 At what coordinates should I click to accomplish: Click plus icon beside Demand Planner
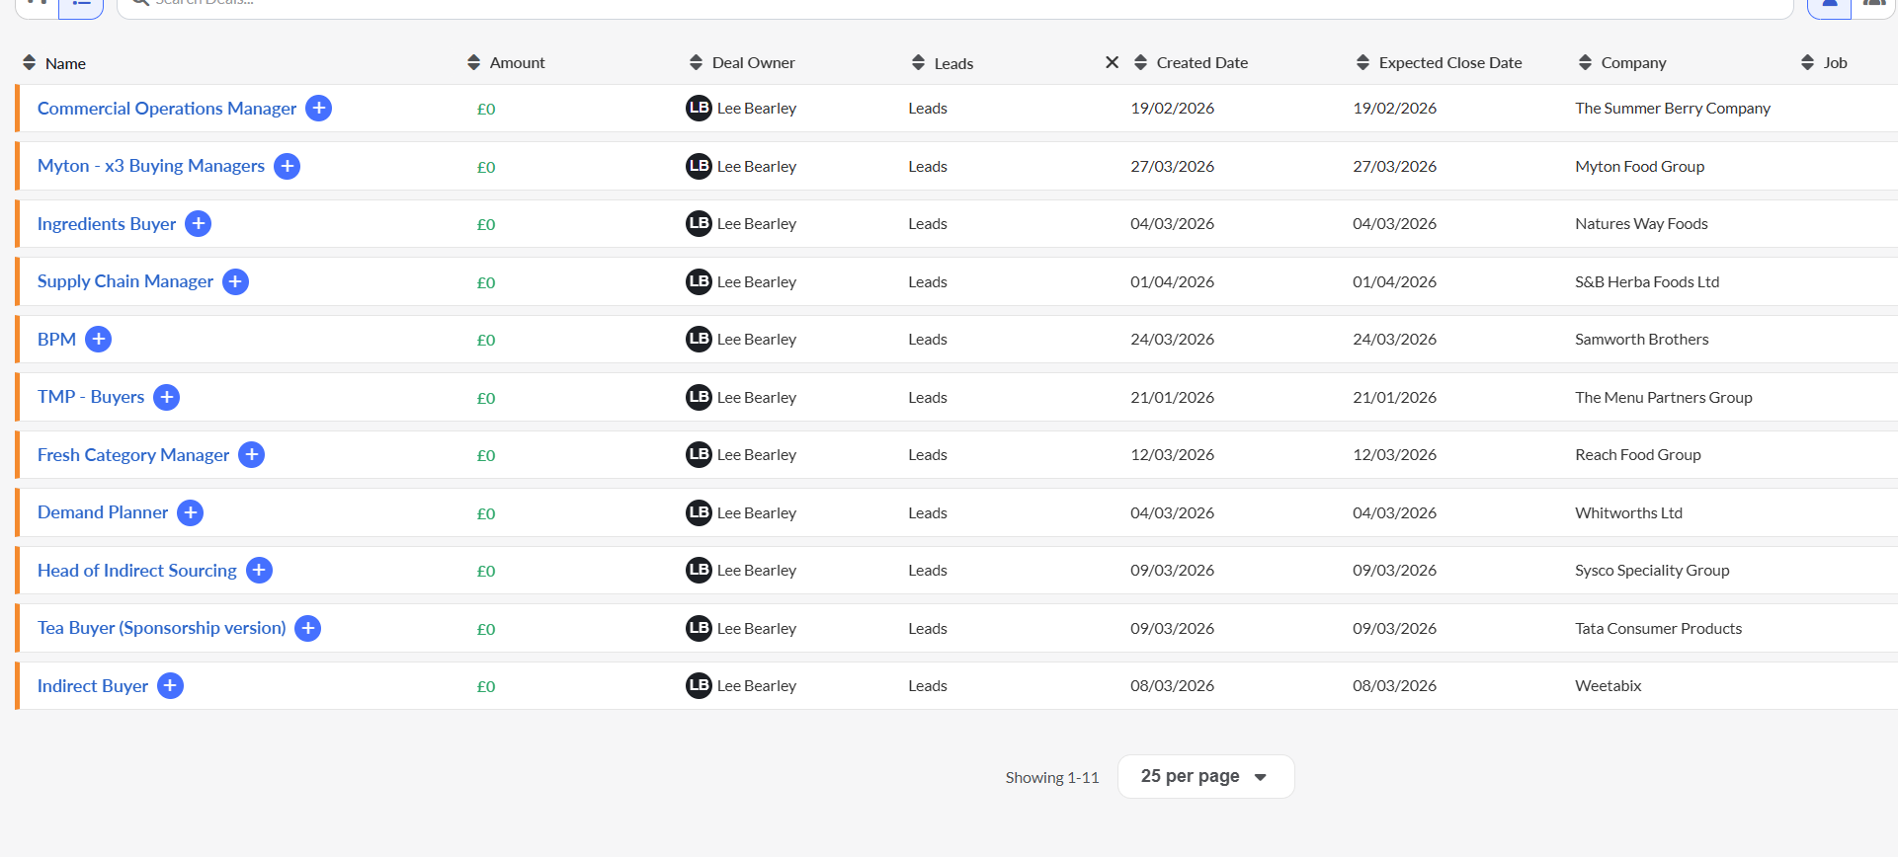(x=190, y=512)
